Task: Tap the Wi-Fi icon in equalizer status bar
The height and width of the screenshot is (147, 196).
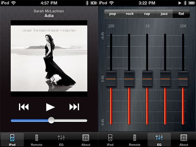Action: [111, 3]
